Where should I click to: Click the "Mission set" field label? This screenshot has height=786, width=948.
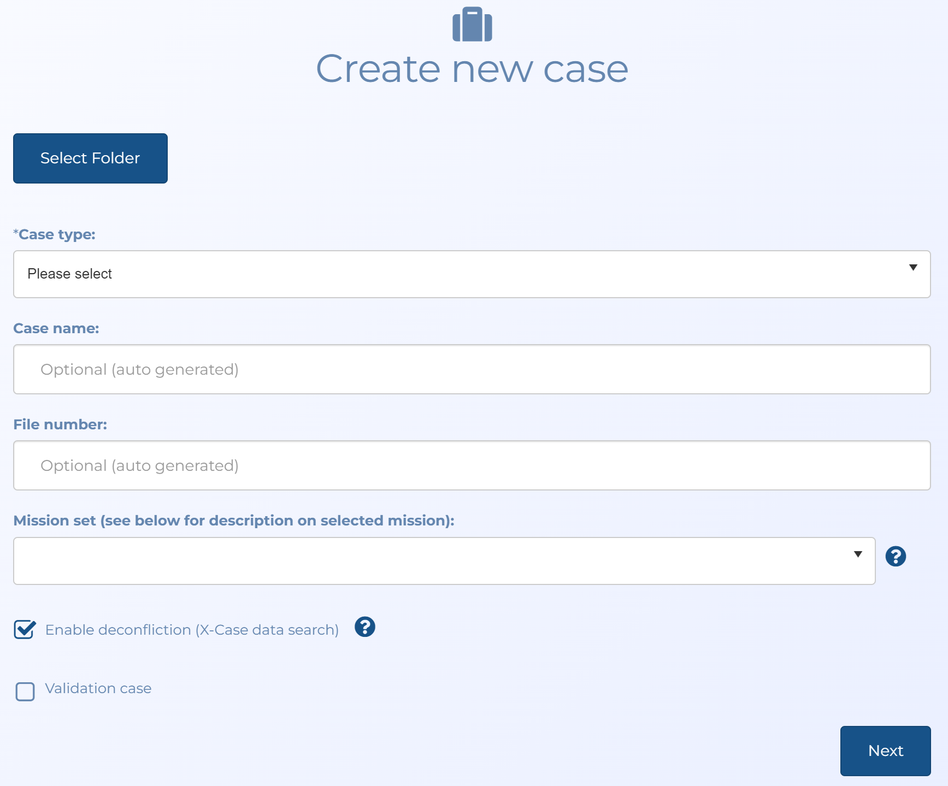(x=233, y=521)
